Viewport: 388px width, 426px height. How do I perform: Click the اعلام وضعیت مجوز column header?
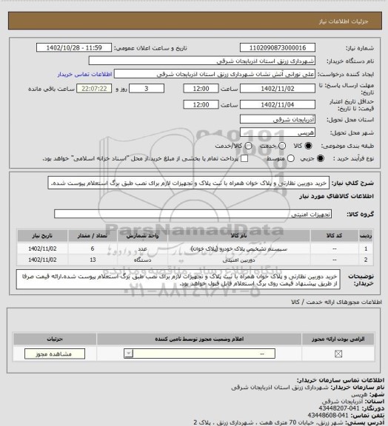click(199, 339)
